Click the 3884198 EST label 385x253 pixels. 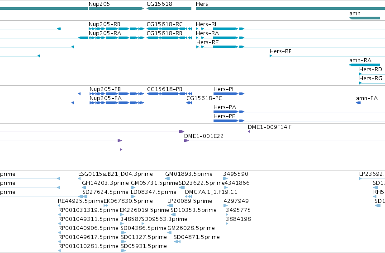click(238, 219)
